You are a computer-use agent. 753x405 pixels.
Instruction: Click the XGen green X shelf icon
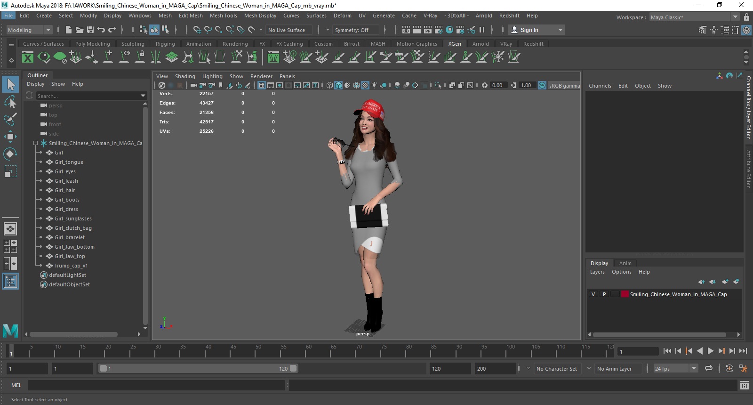[28, 57]
